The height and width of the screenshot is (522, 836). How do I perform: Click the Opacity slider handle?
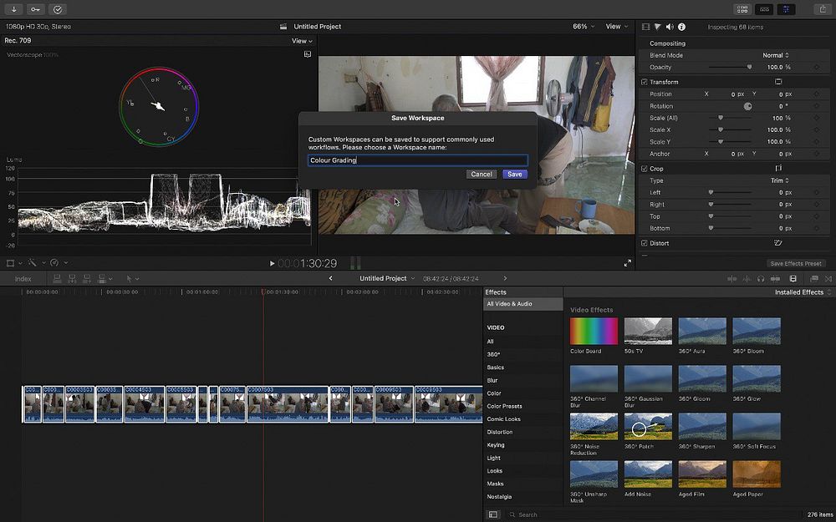[x=749, y=67]
